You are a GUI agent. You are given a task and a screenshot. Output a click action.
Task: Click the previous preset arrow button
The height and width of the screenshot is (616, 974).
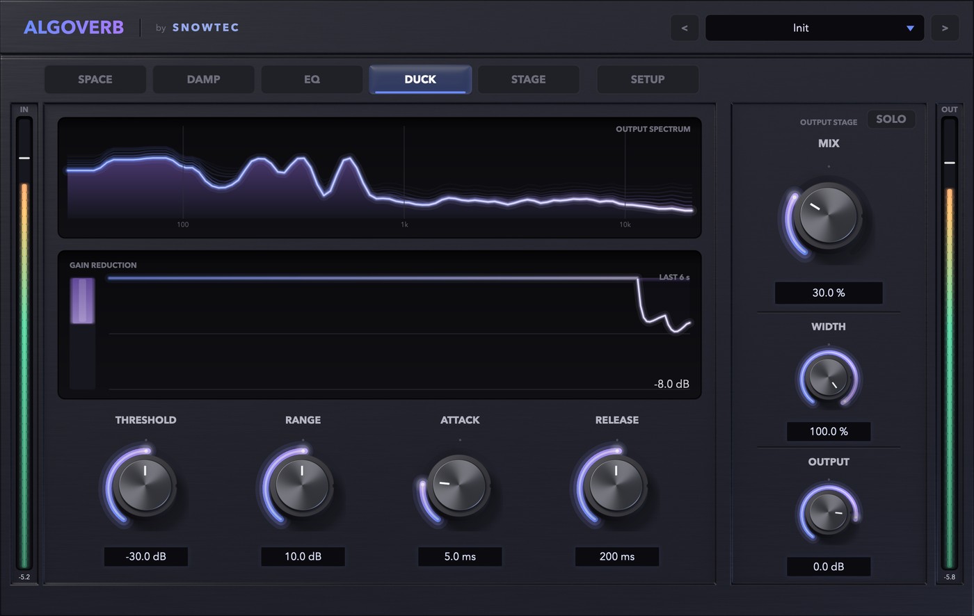(x=685, y=28)
